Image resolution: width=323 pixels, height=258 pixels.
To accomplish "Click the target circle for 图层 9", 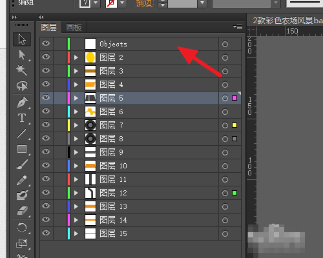I will point(225,152).
